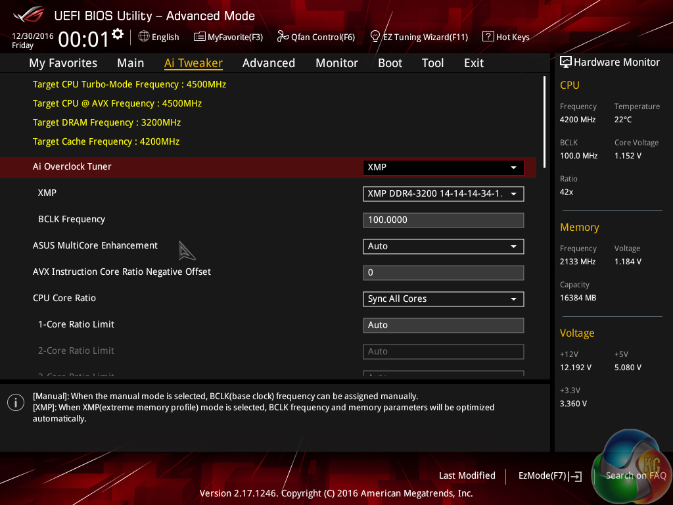Viewport: 673px width, 505px height.
Task: Click the BCLK Frequency input field
Action: [x=443, y=220]
